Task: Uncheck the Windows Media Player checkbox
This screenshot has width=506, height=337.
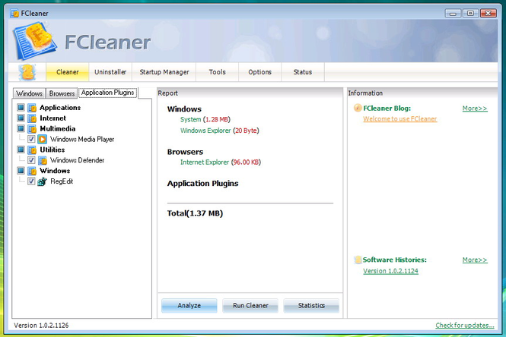Action: (31, 140)
